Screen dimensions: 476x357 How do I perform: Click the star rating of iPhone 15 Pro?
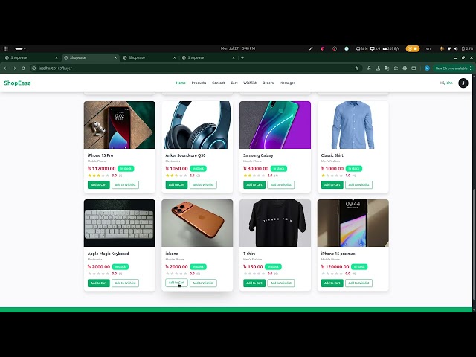[98, 176]
